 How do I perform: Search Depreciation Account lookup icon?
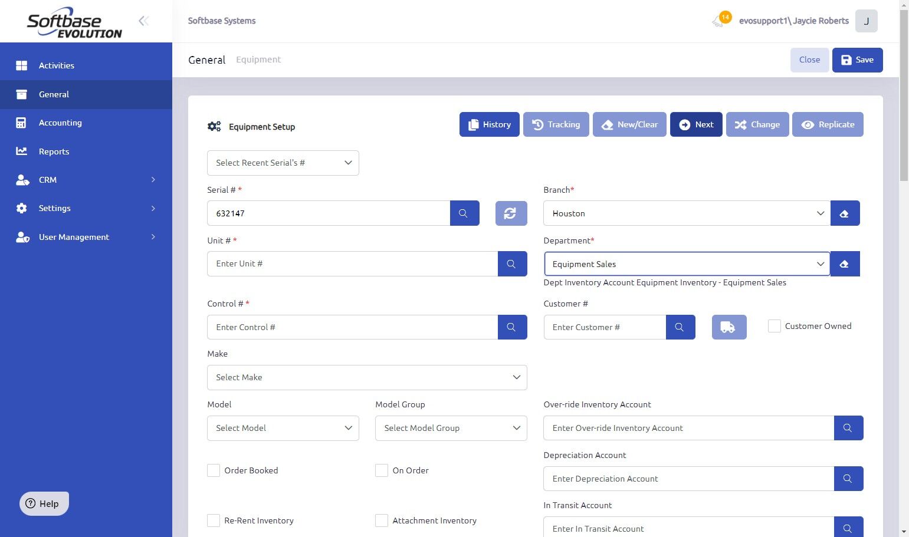pyautogui.click(x=848, y=479)
